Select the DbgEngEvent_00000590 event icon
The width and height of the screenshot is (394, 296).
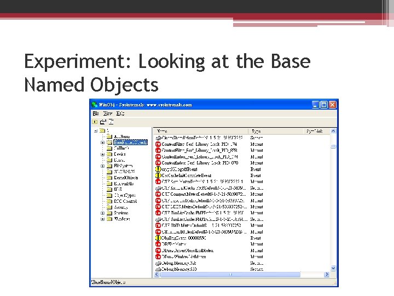click(x=158, y=238)
